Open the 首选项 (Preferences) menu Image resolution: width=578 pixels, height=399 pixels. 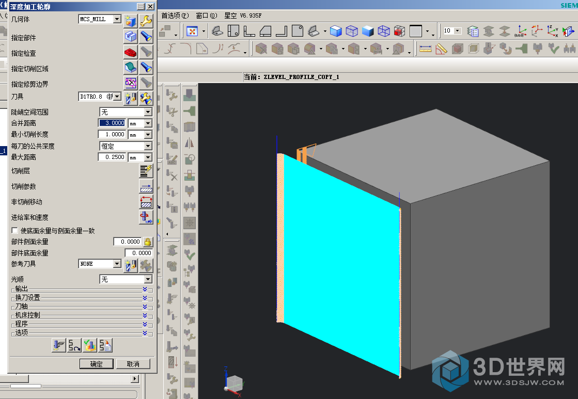click(x=175, y=15)
